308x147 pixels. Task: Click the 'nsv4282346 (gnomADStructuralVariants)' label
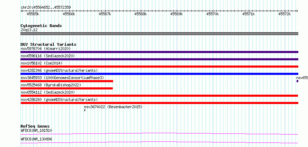point(59,70)
